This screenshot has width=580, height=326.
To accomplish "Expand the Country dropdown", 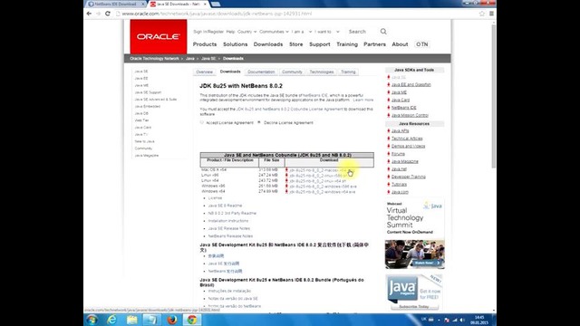I will [246, 32].
